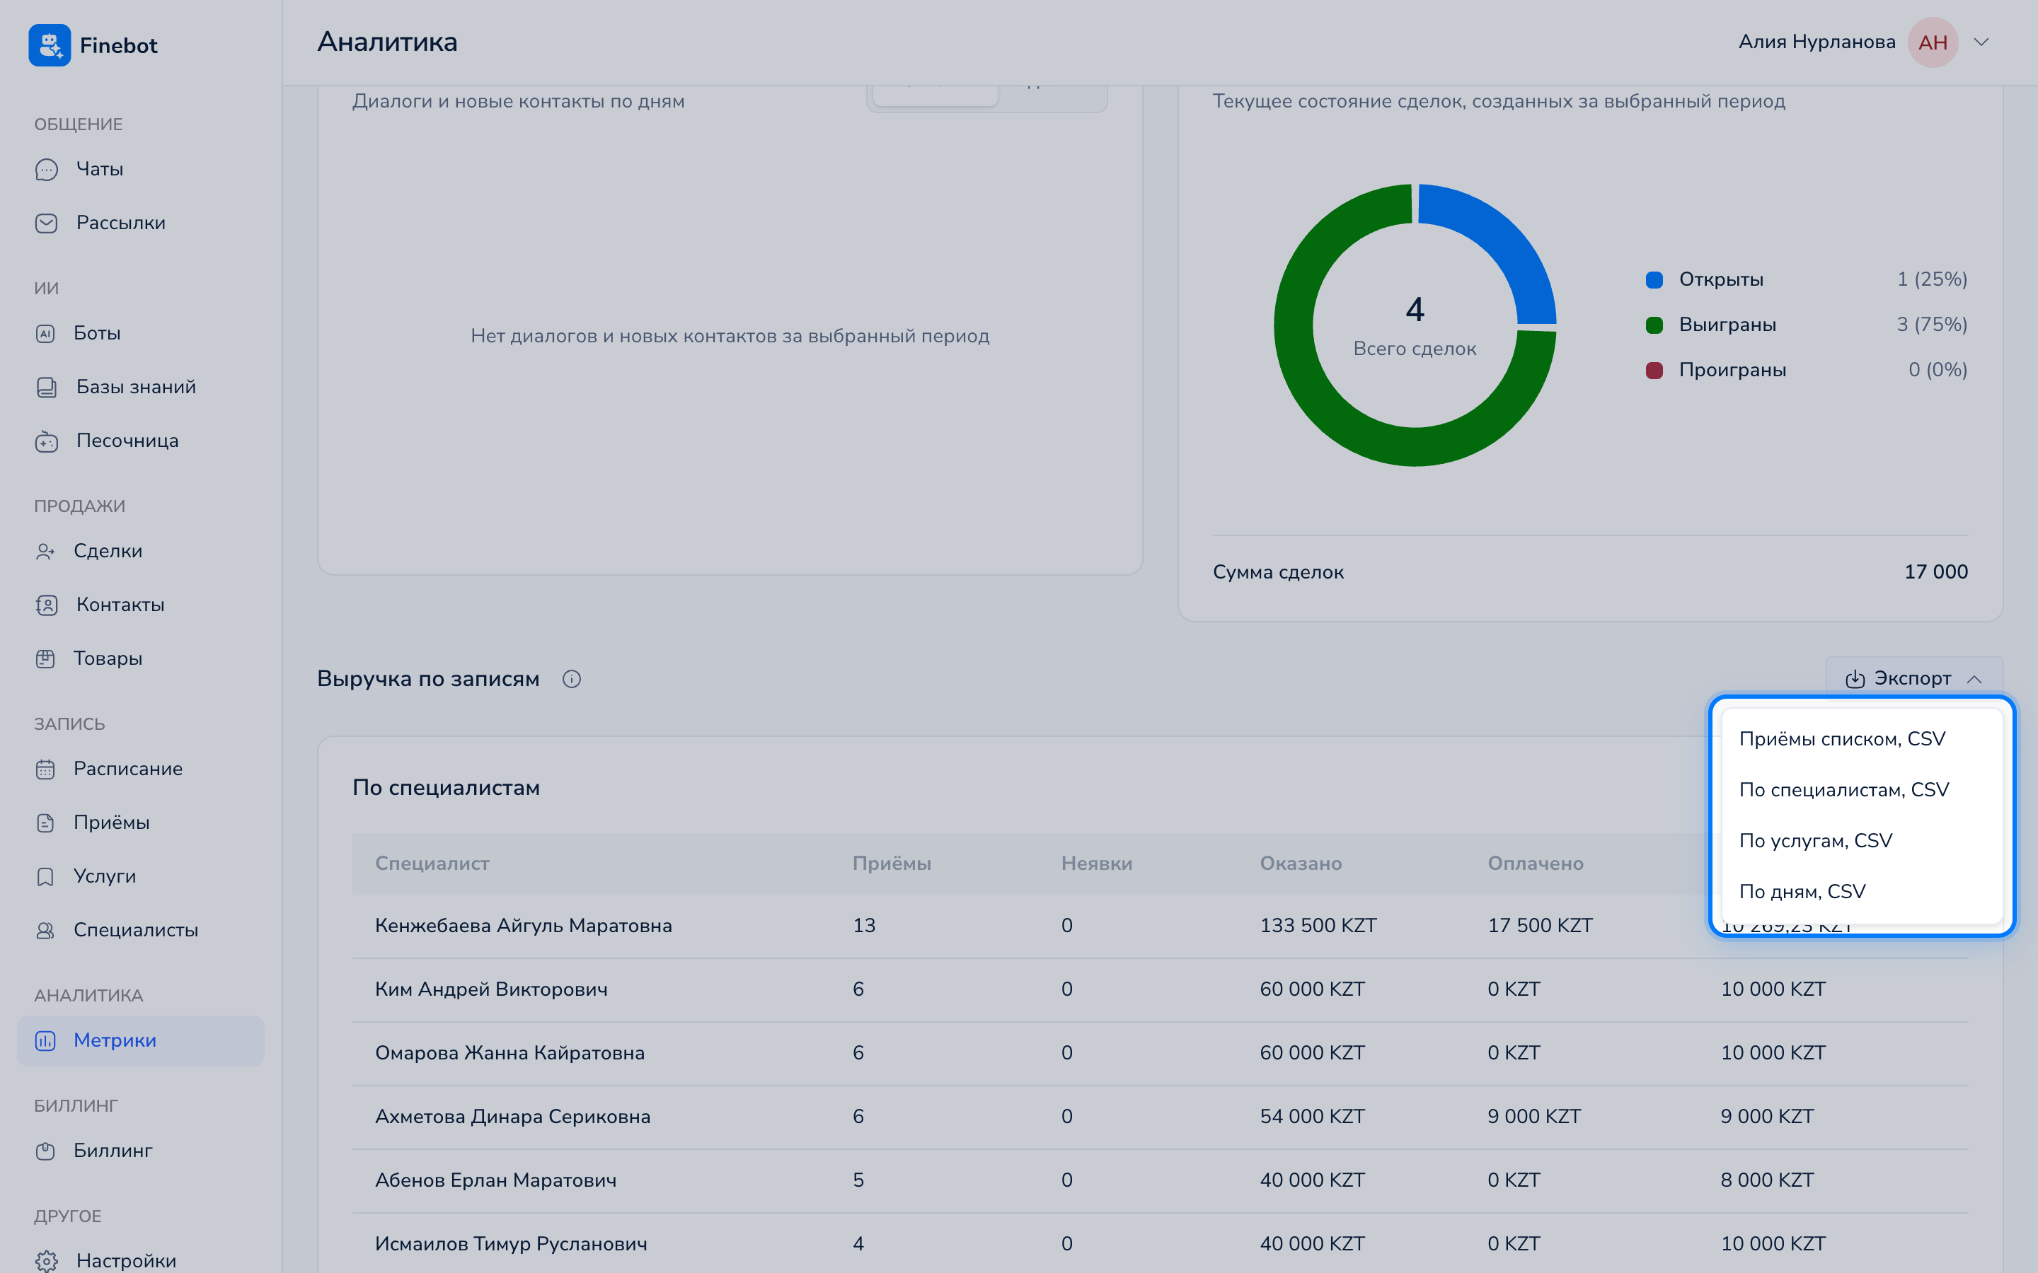This screenshot has height=1273, width=2038.
Task: Click row Ким Андрей Викторович
Action: tap(1161, 990)
